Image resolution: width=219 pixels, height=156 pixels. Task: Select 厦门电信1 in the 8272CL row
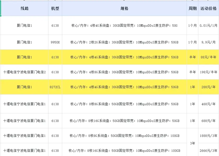pyautogui.click(x=25, y=87)
